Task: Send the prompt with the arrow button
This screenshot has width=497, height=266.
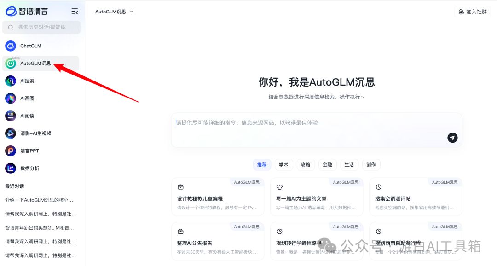Action: tap(452, 138)
